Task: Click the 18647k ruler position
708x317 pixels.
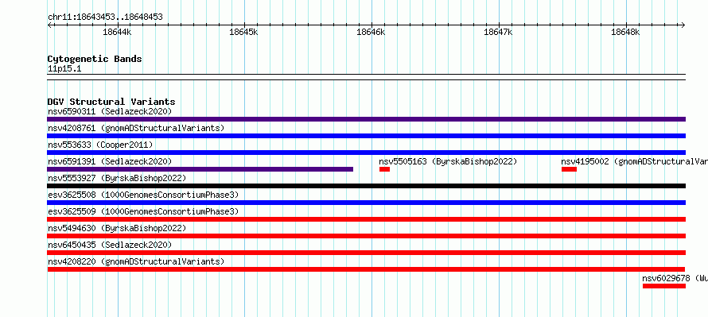Action: click(x=498, y=32)
